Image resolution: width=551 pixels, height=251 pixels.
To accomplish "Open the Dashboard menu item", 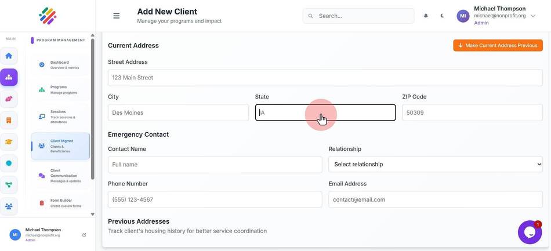I will click(60, 65).
